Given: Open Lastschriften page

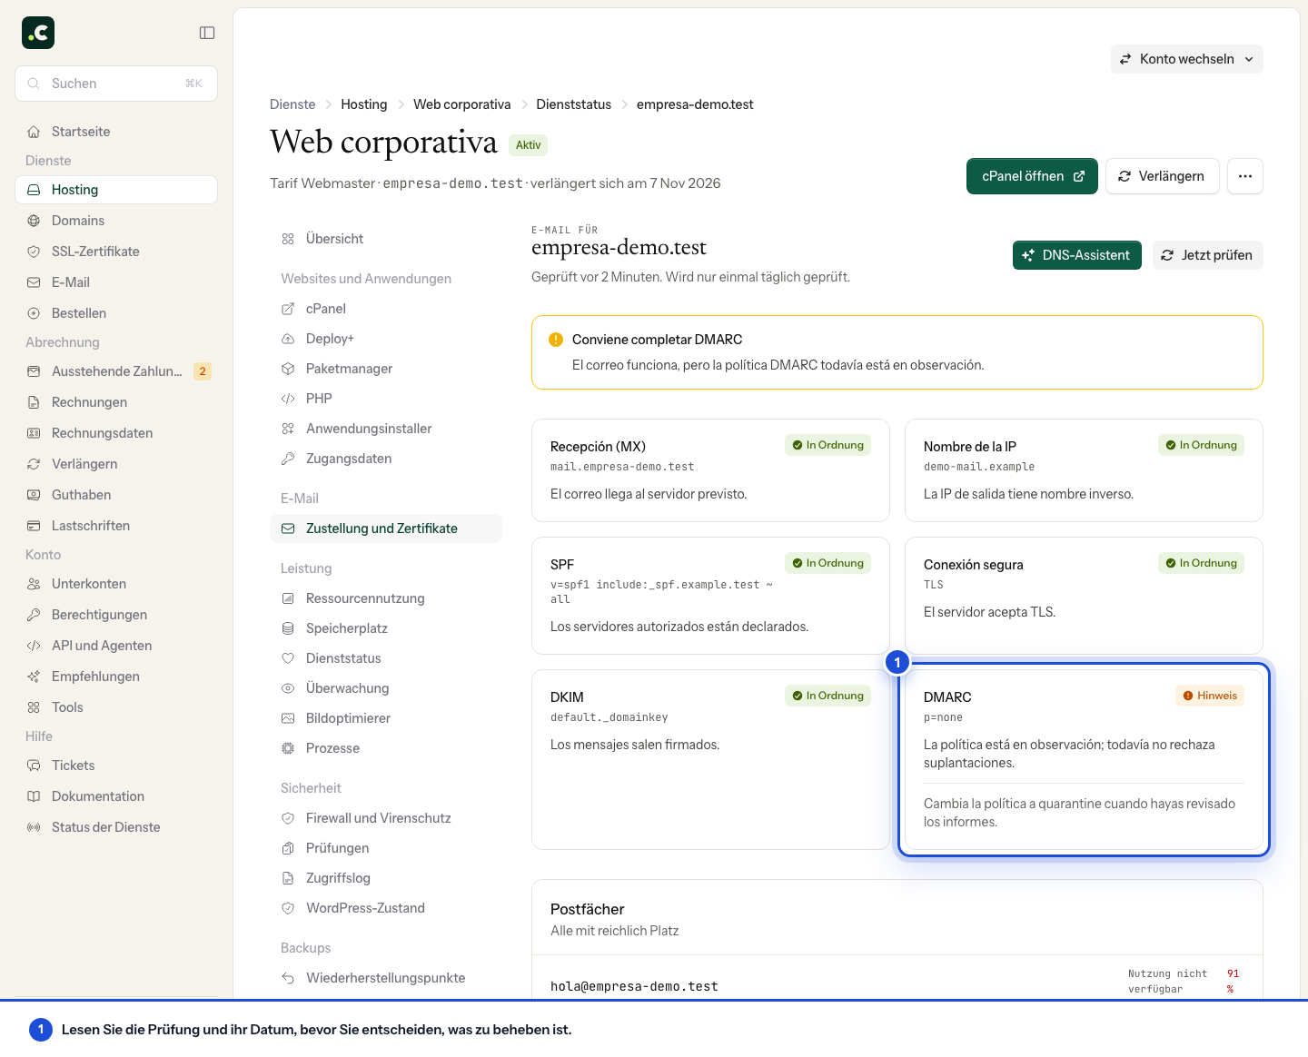Looking at the screenshot, I should point(116,526).
